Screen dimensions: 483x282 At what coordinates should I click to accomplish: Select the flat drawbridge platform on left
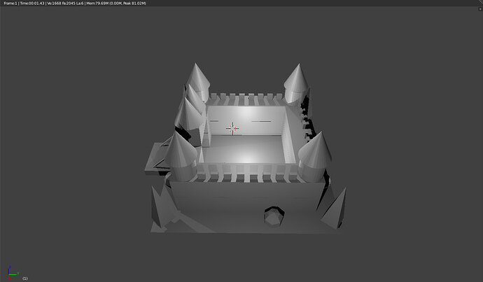click(x=155, y=159)
